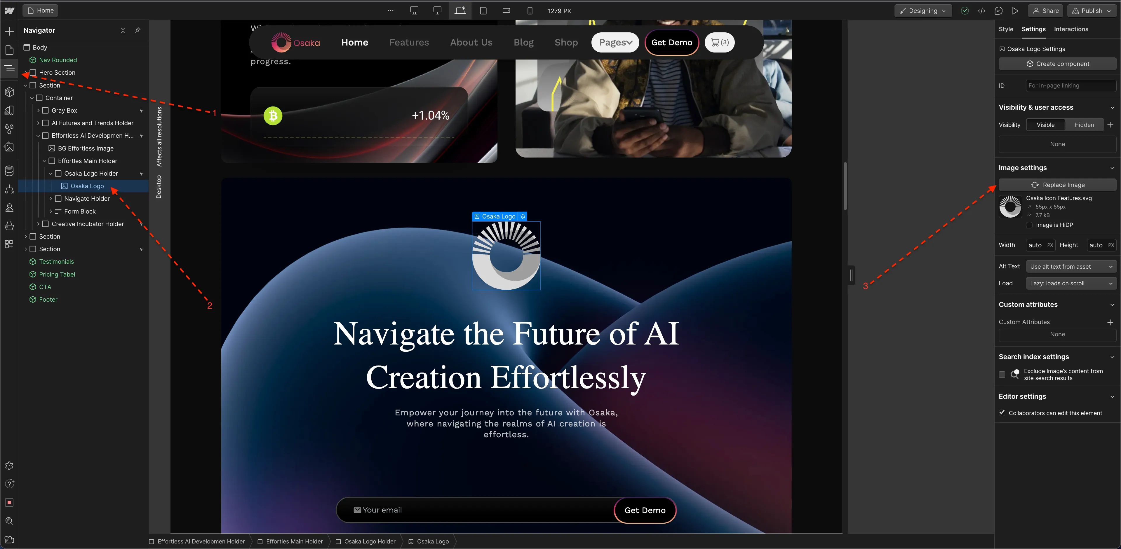Open the Alt Text dropdown

coord(1071,266)
